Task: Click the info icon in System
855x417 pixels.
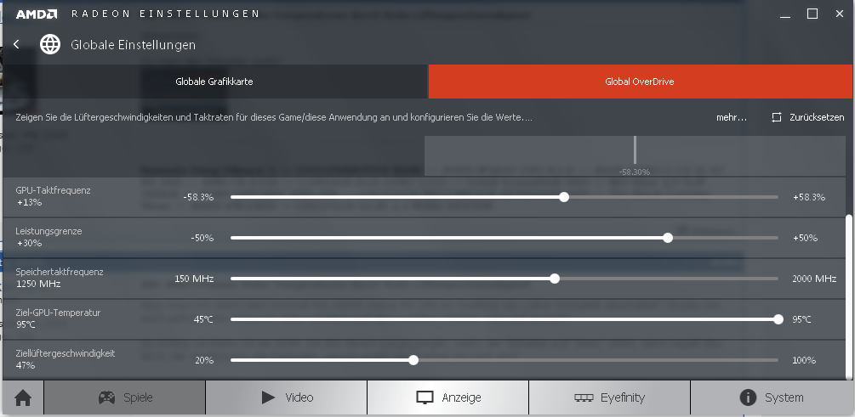Action: click(748, 397)
